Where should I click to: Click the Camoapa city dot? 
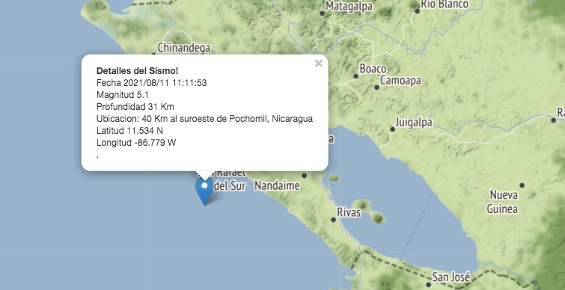click(x=377, y=87)
